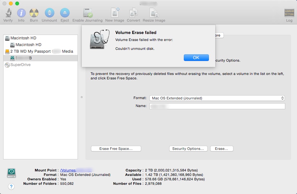
Task: Click inside the Name text field
Action: click(217, 106)
